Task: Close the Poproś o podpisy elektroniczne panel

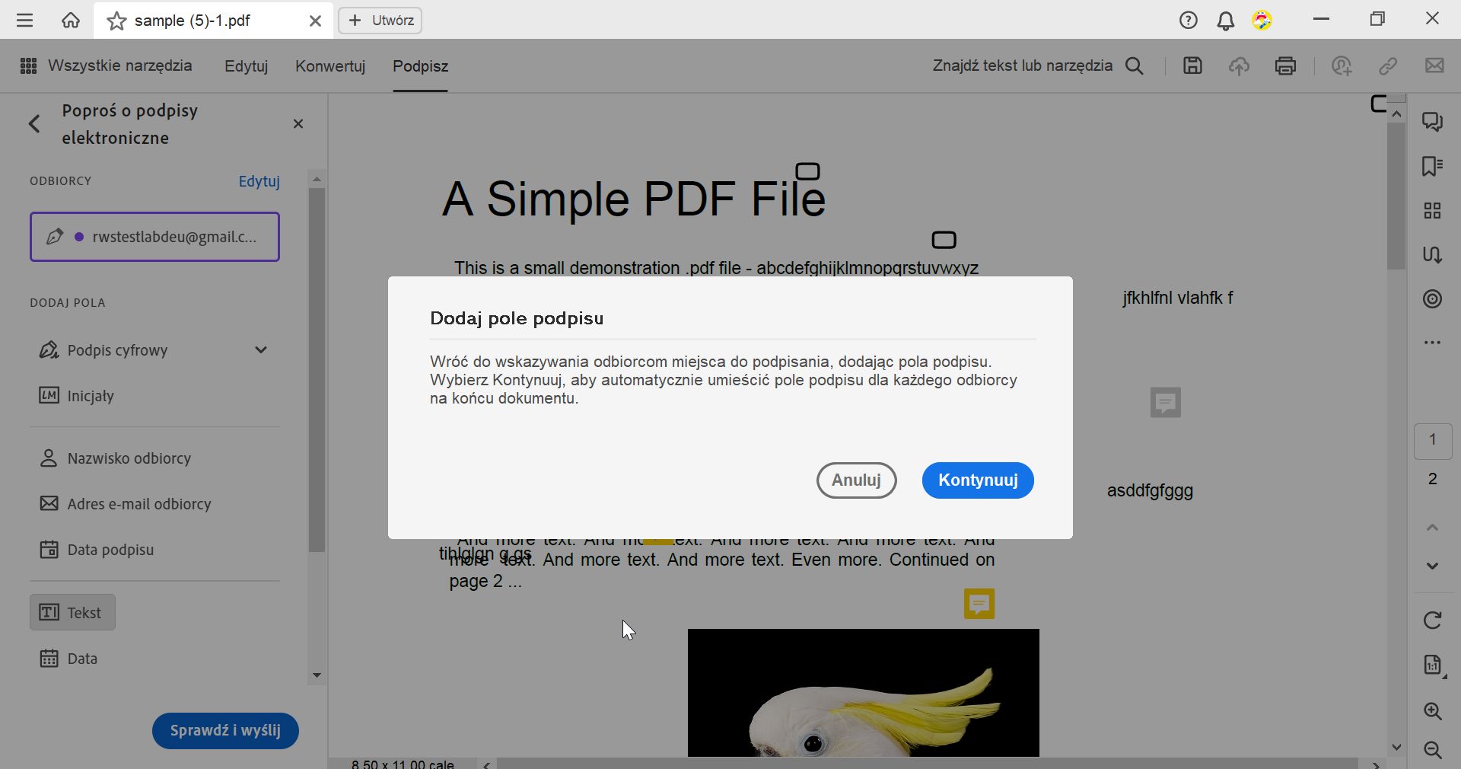Action: click(298, 124)
